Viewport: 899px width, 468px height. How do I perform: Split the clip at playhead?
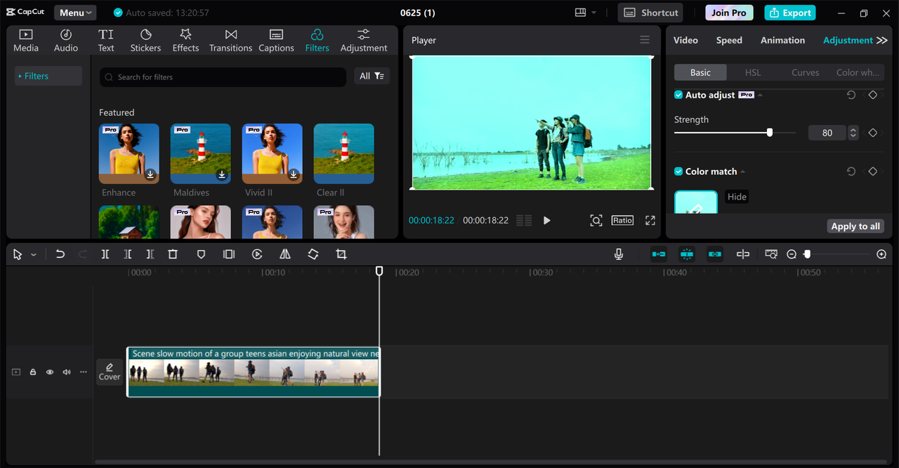(105, 254)
